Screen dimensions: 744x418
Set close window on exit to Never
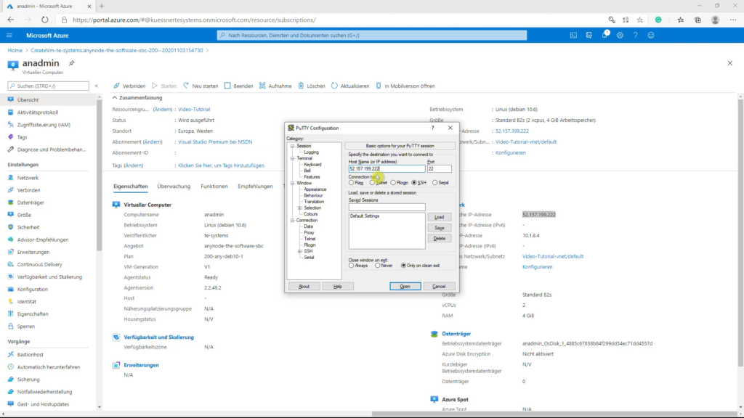click(x=378, y=266)
